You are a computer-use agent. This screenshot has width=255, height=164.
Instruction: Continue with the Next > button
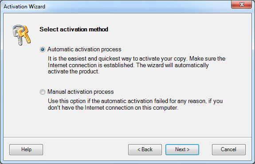(x=182, y=149)
